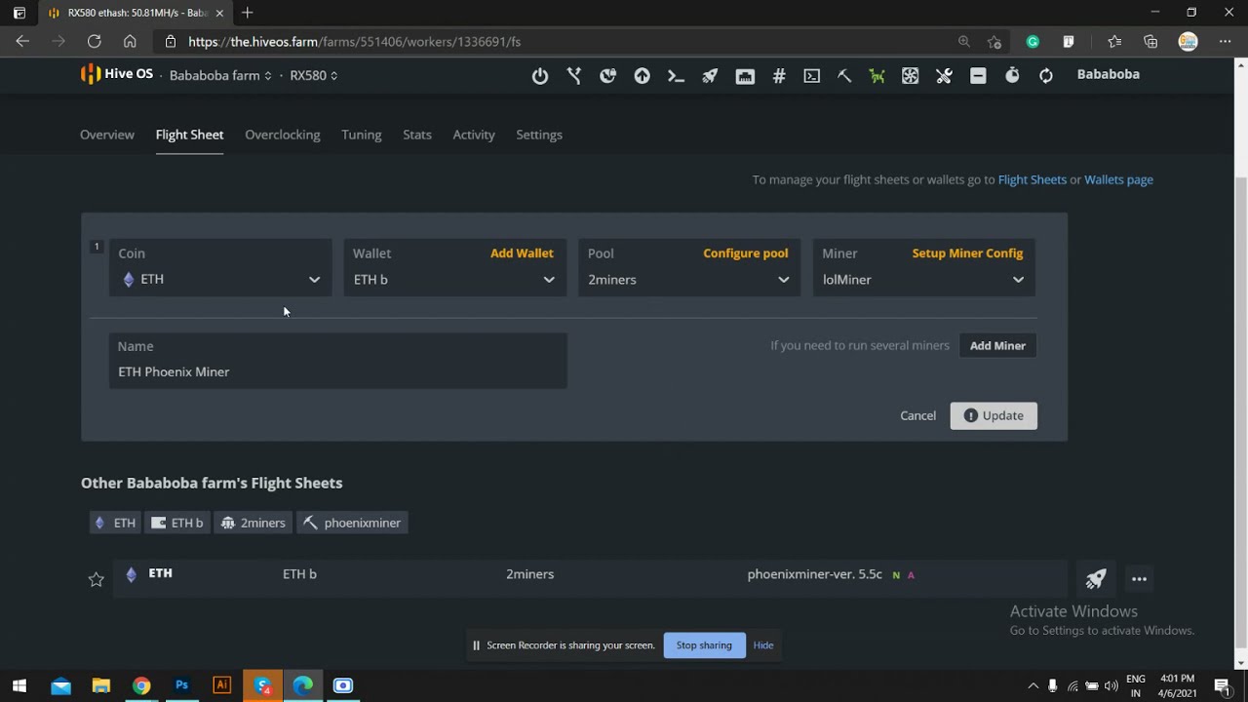
Task: Expand the RX580 worker selector
Action: pyautogui.click(x=314, y=75)
